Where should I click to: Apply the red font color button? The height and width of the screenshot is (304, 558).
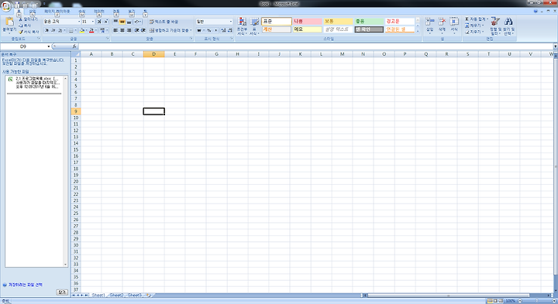click(x=91, y=30)
